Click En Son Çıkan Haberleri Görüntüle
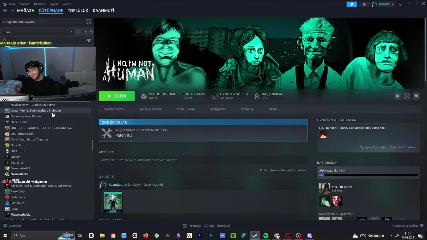This screenshot has height=240, width=427. 282,170
